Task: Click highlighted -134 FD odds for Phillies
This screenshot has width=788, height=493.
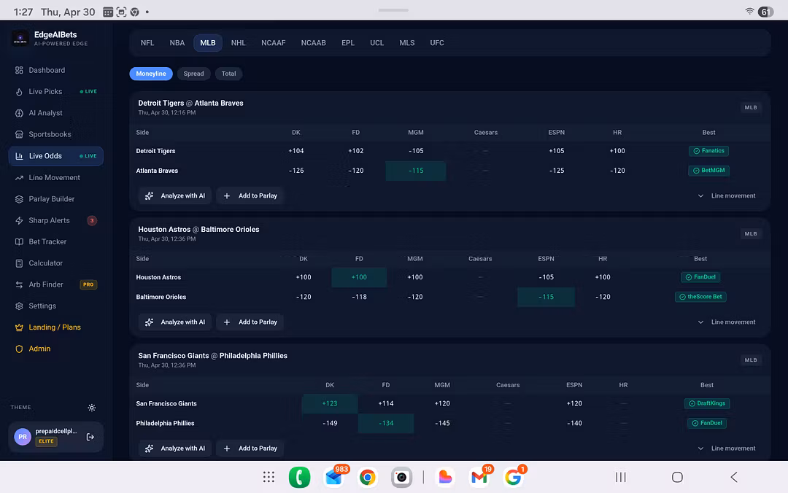Action: [386, 423]
